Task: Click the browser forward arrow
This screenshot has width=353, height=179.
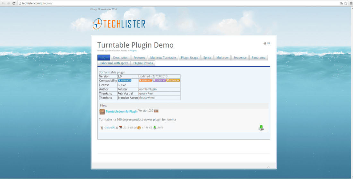Action: point(9,3)
